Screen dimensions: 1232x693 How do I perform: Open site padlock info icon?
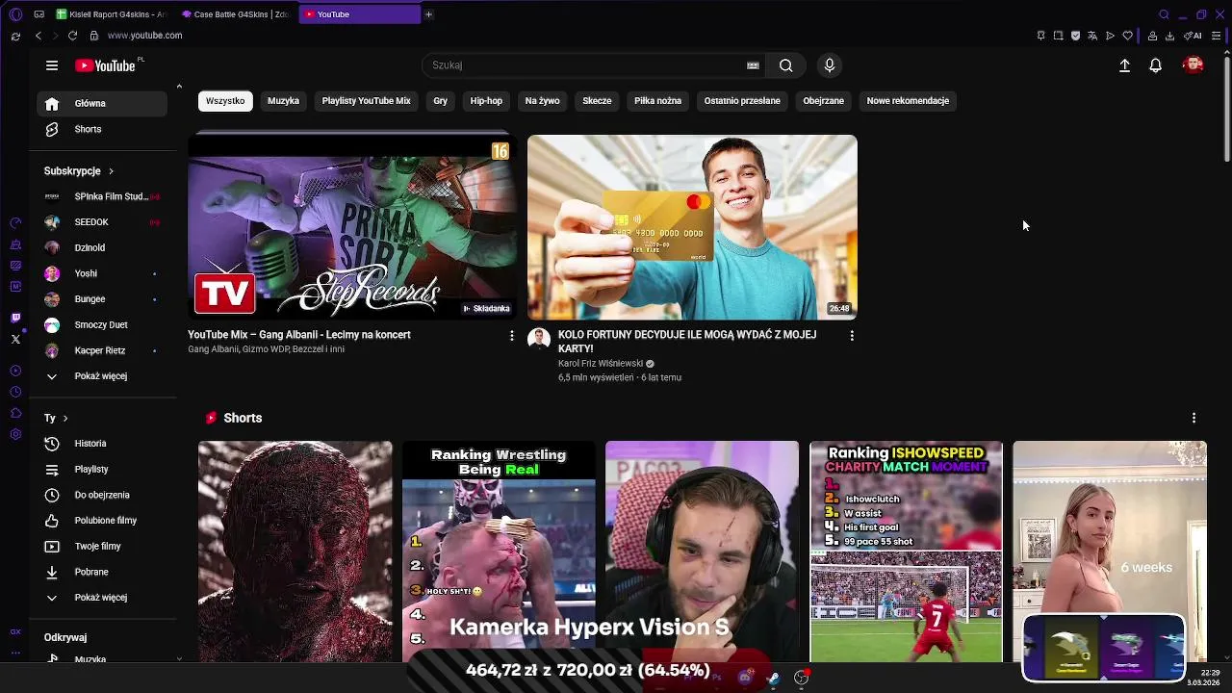(x=93, y=36)
